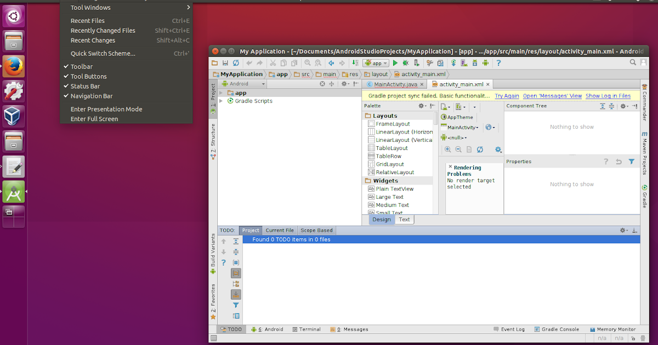Open Android Device Monitor icon
The image size is (658, 345).
(485, 63)
